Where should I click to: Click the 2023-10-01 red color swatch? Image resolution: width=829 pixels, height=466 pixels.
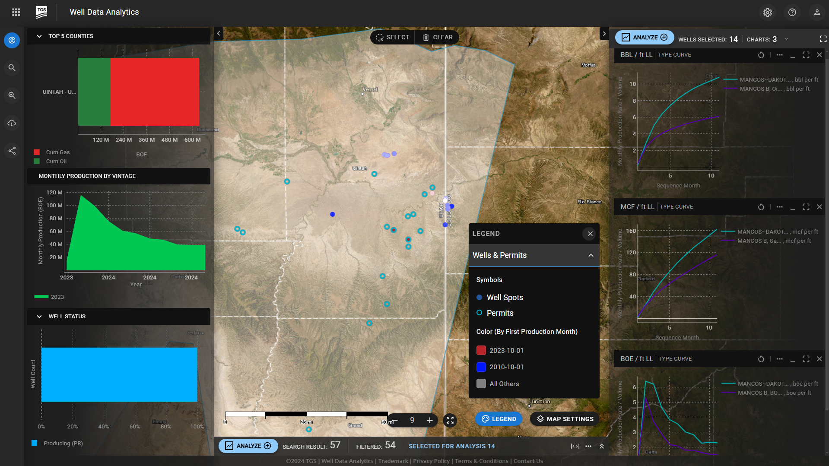pyautogui.click(x=481, y=350)
